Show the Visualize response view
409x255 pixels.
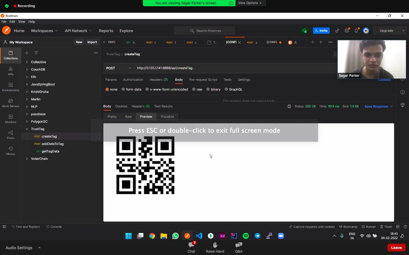point(167,117)
